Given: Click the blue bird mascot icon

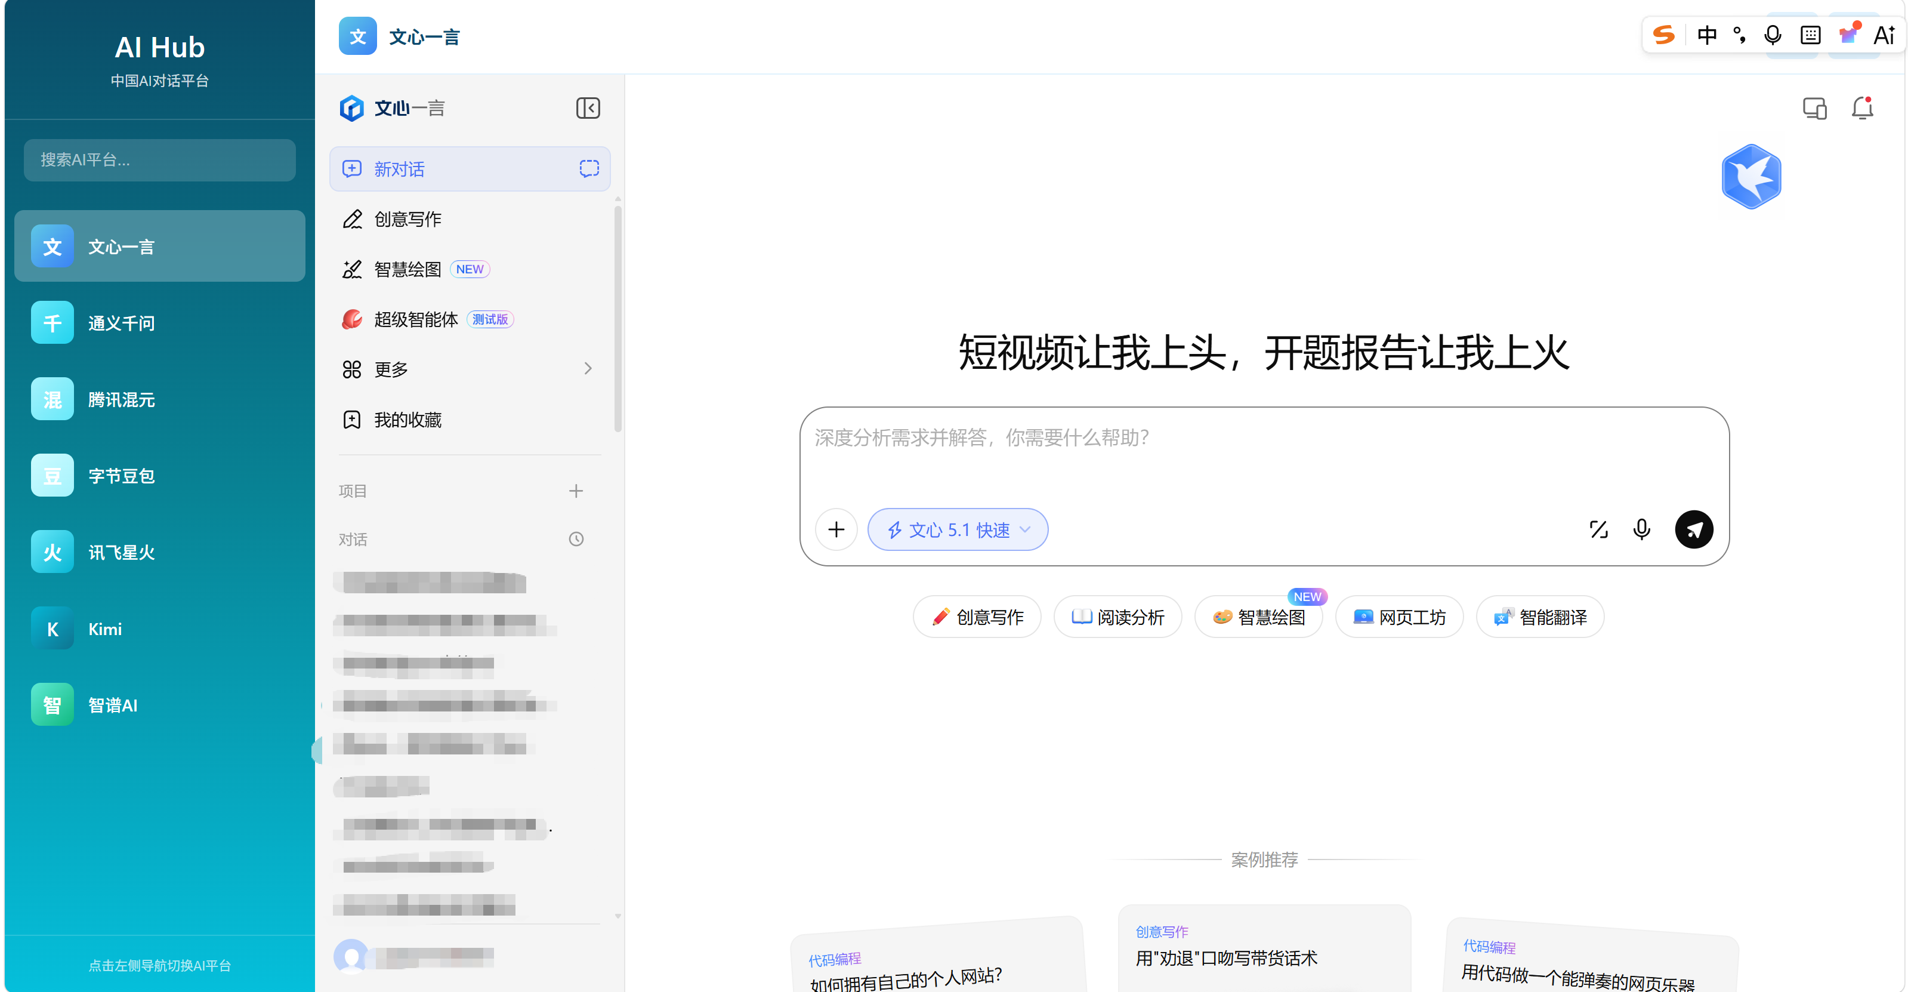Looking at the screenshot, I should [1751, 176].
